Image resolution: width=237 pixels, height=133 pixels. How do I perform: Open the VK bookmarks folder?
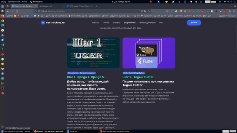pos(49,16)
